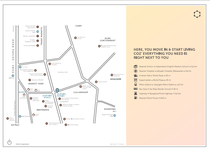Click the Bus Stop bus icon
Viewport: 210px width, 150px height.
coord(136,89)
